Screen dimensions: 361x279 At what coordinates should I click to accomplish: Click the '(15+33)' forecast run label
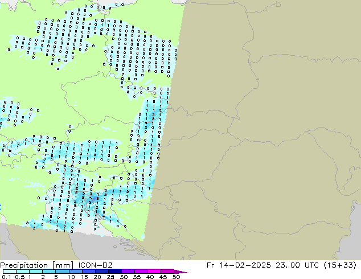tap(340, 265)
